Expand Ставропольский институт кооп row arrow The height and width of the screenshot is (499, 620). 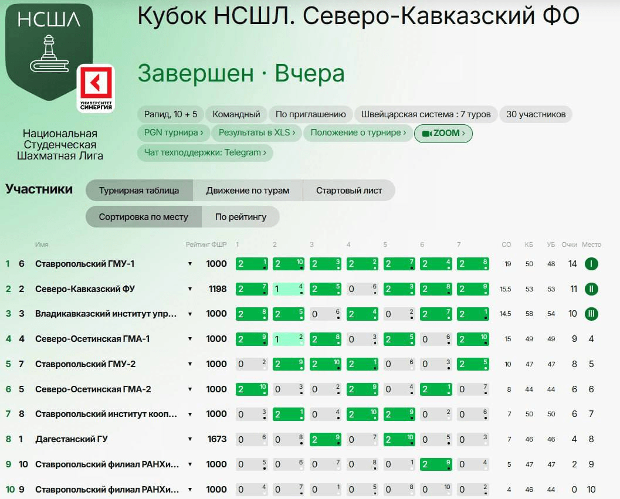[190, 415]
